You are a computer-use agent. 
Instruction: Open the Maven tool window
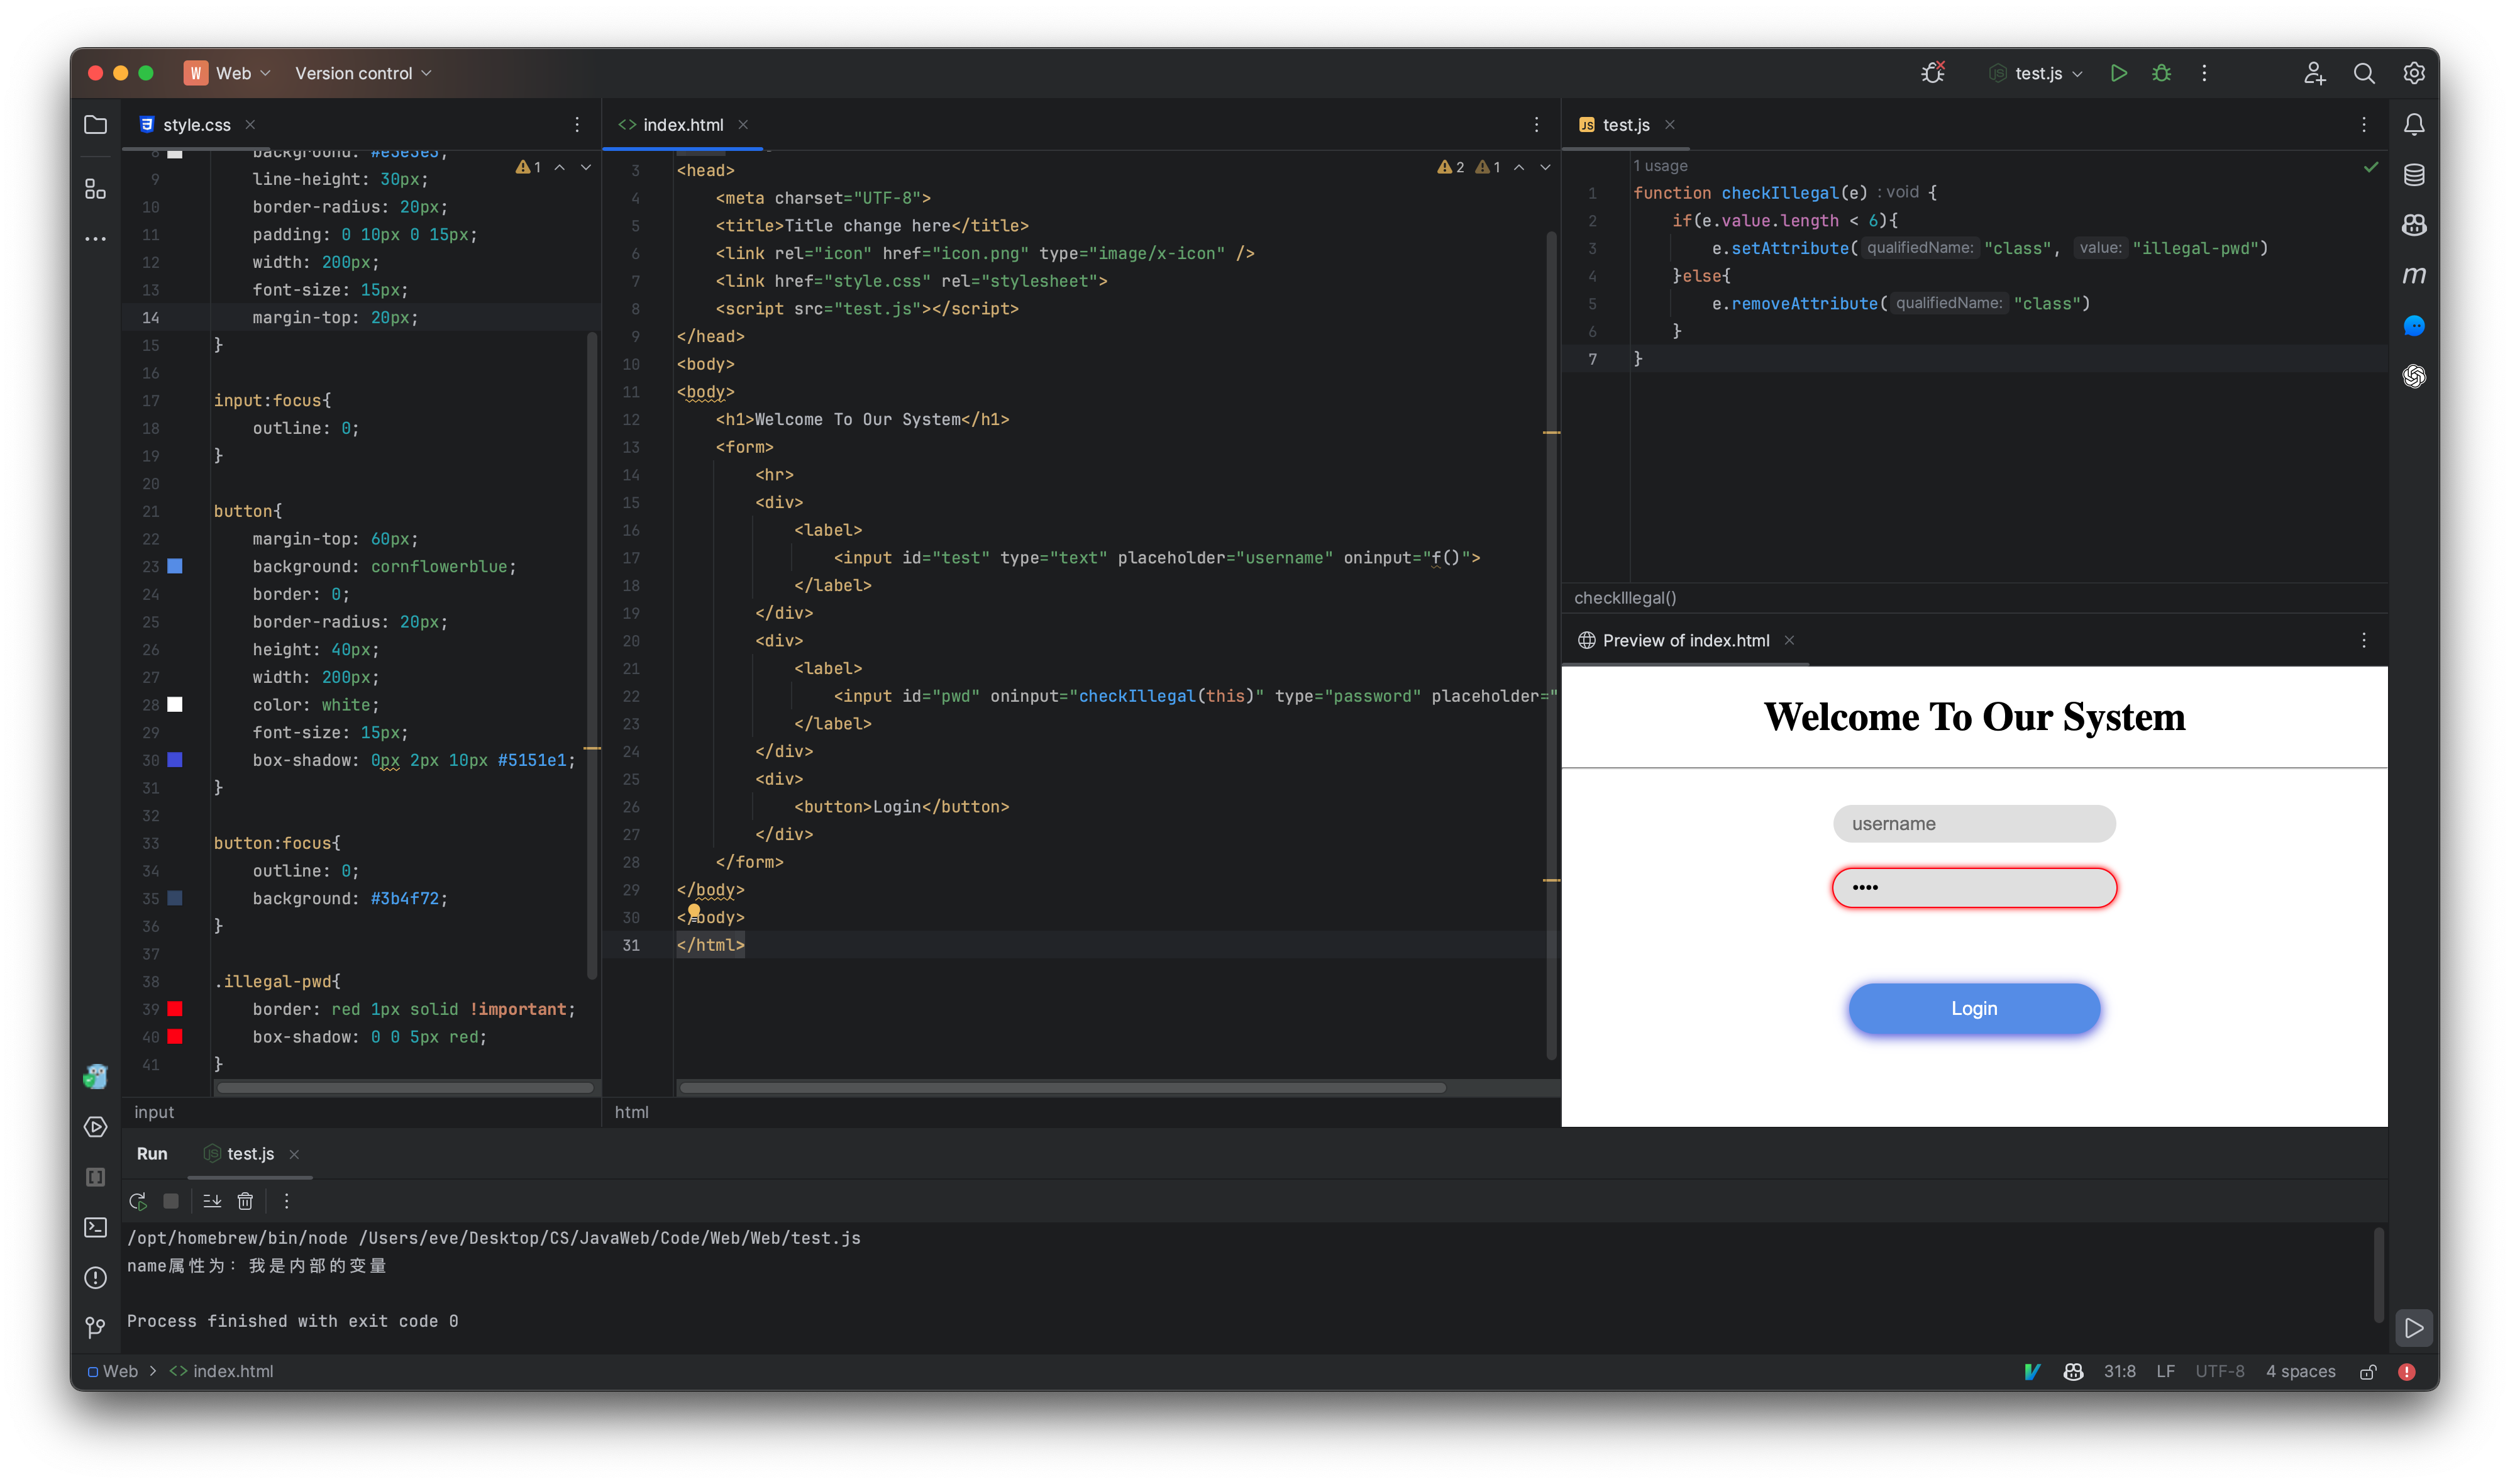(x=2414, y=275)
